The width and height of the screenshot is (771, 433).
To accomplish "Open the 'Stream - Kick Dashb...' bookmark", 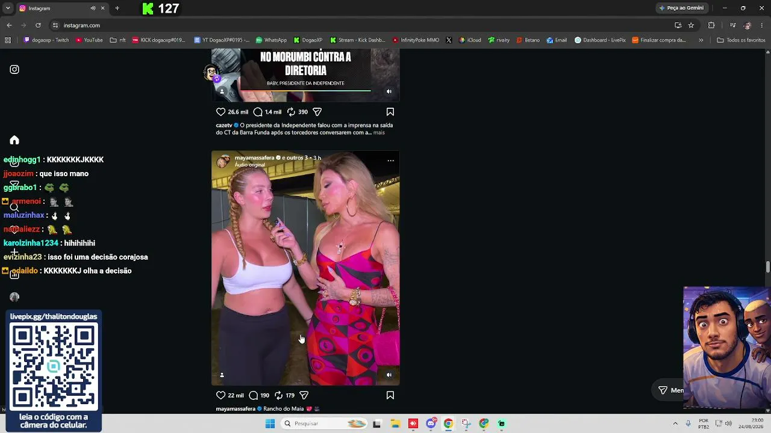I will click(x=357, y=40).
